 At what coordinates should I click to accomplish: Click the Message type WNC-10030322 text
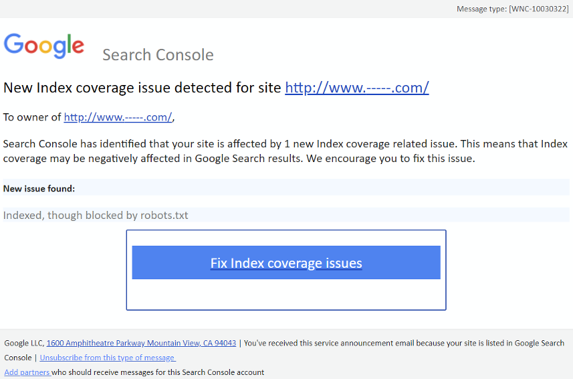[512, 9]
